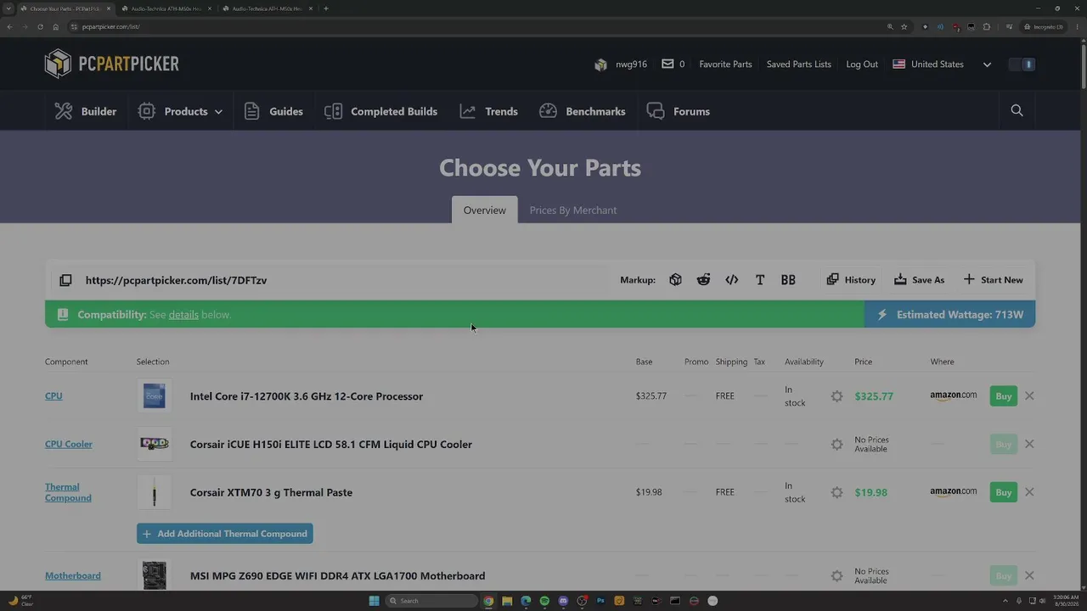Open the Benchmarks page
This screenshot has width=1087, height=611.
click(583, 111)
